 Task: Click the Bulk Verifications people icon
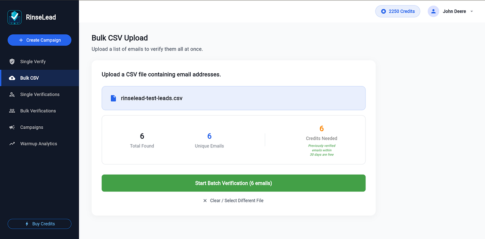12,111
